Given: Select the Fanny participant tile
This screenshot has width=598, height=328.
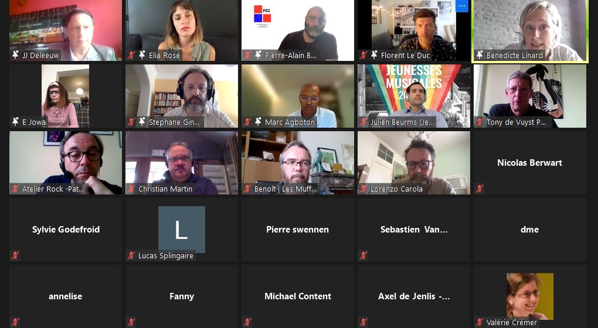Looking at the screenshot, I should click(x=182, y=296).
